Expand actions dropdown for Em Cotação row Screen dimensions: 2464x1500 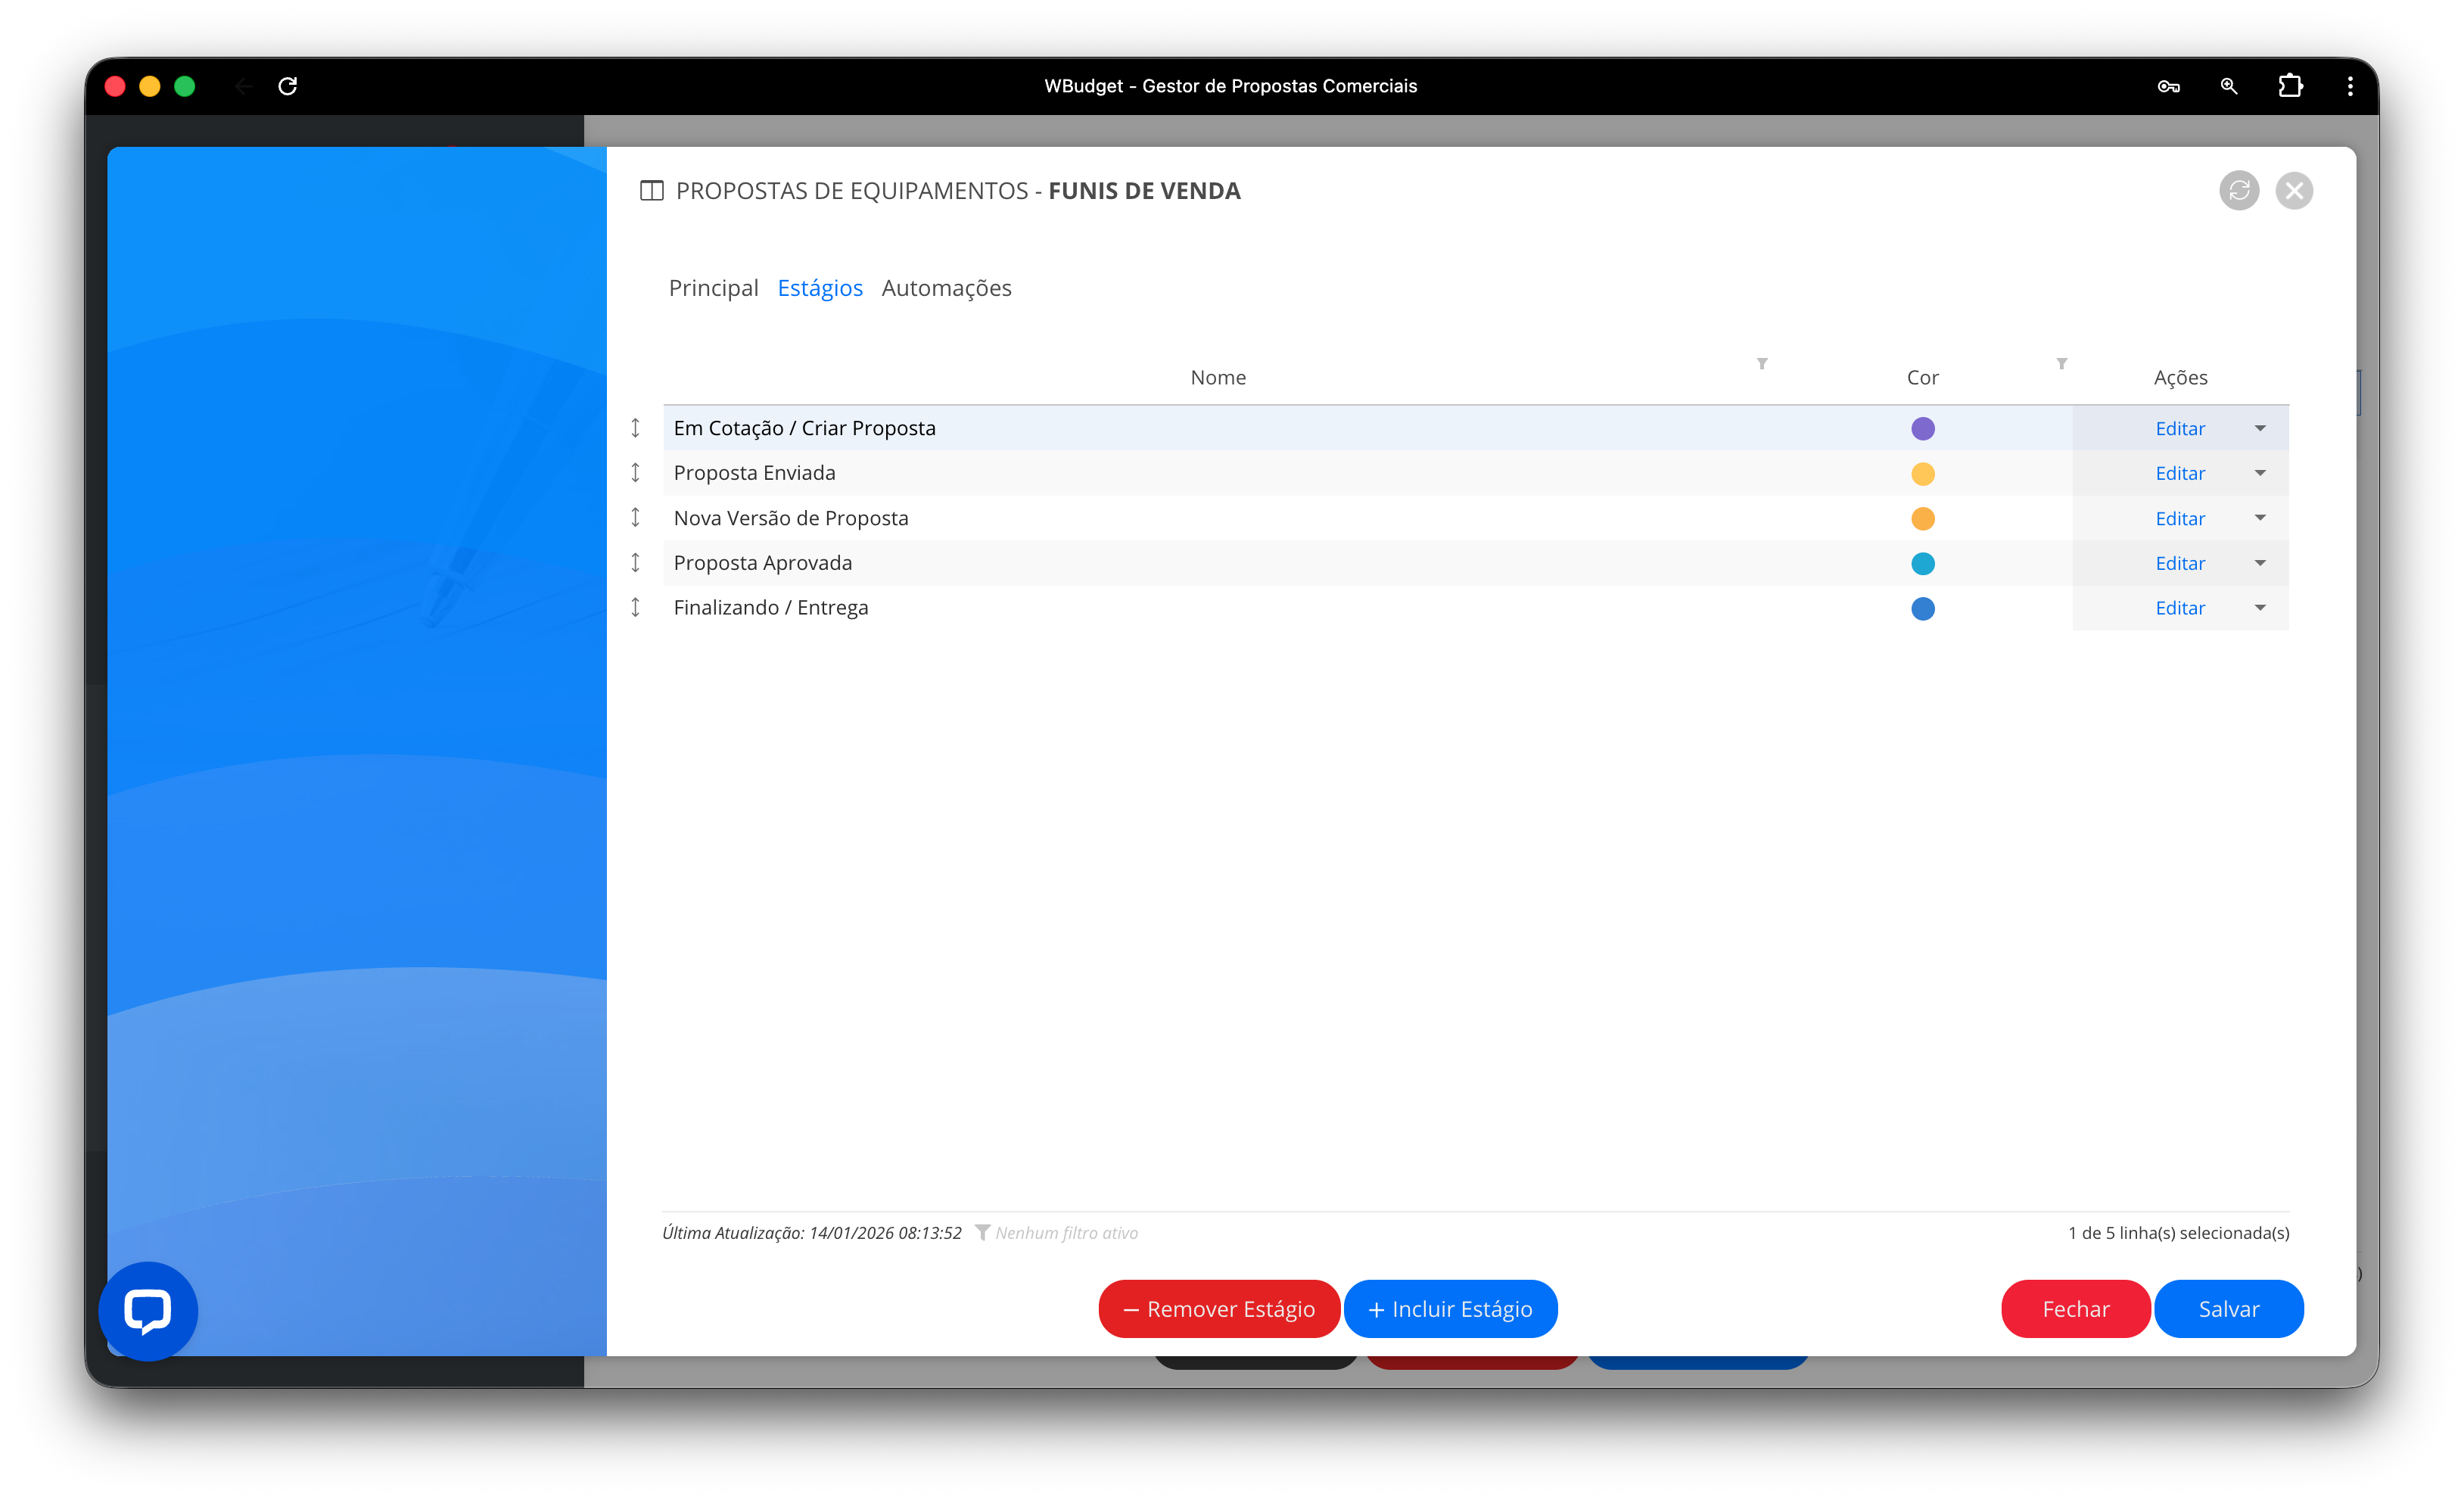[2260, 429]
